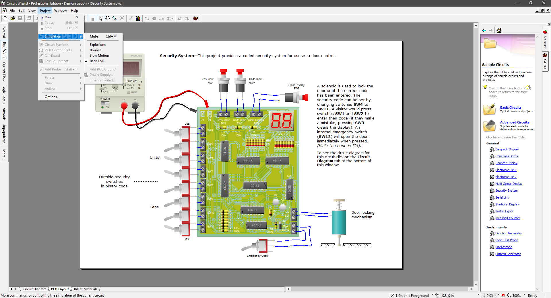
Task: Open the array tool dropdown arrow
Action: tap(173, 18)
